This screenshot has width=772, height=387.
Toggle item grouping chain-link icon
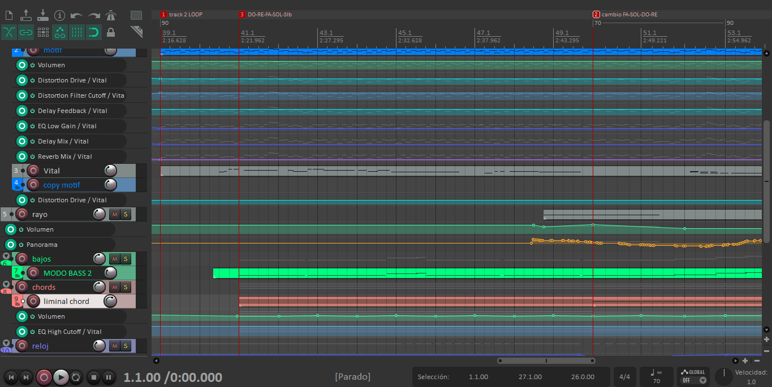pyautogui.click(x=26, y=32)
